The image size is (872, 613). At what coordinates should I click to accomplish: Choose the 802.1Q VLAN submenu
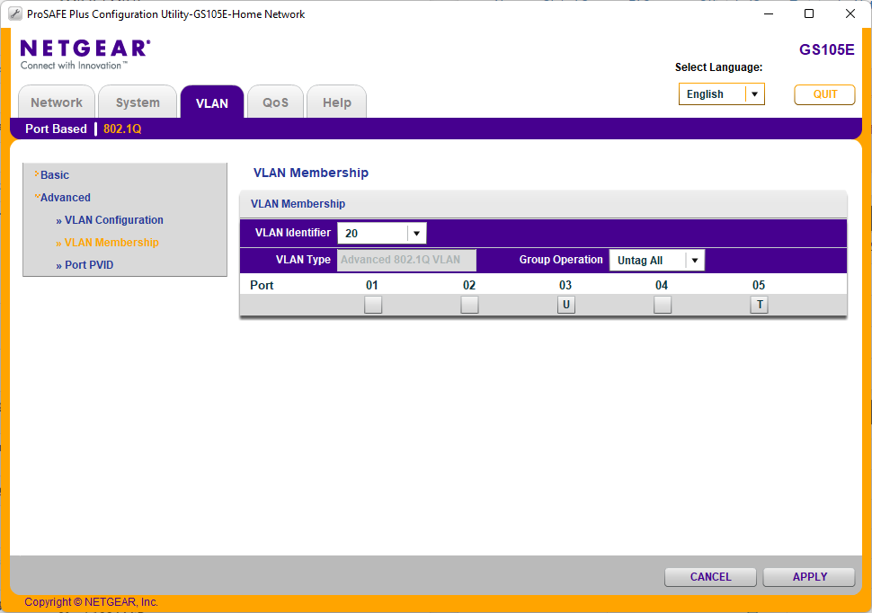pos(122,129)
